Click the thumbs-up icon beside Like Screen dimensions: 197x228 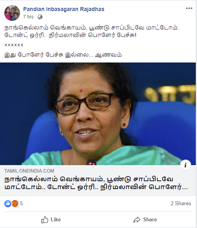click(x=45, y=220)
